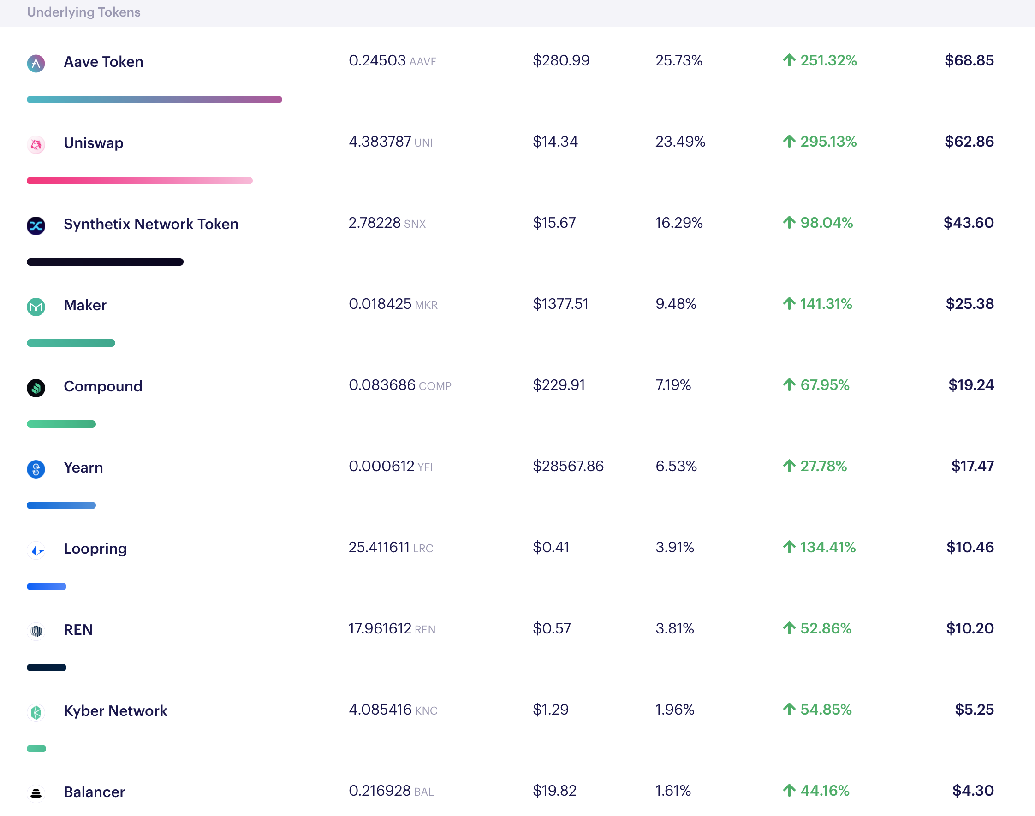
Task: Click the Balancer logo icon
Action: [x=36, y=793]
